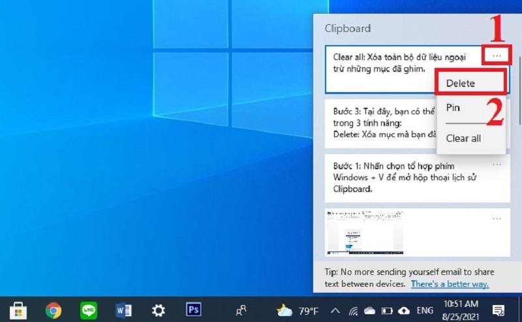This screenshot has width=522, height=322.
Task: Open the Action Center notification icon
Action: click(x=499, y=310)
